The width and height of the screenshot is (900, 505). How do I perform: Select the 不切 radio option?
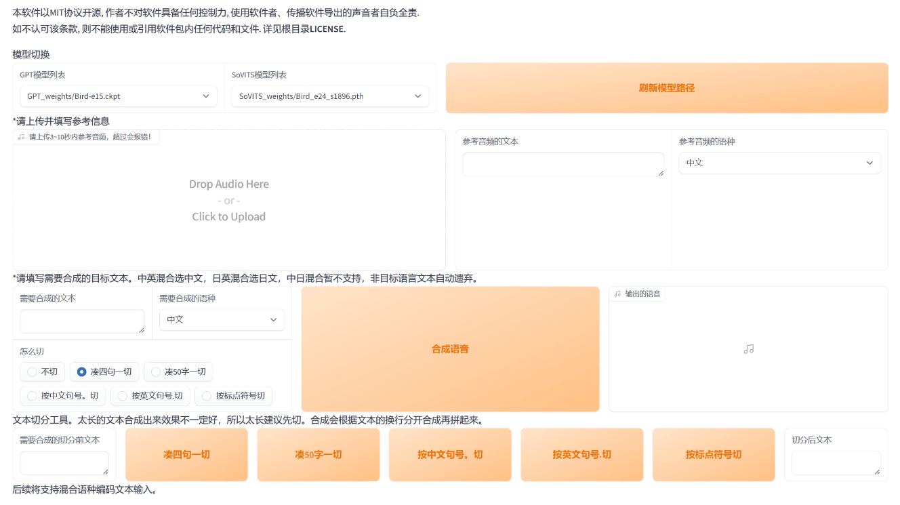click(x=32, y=371)
